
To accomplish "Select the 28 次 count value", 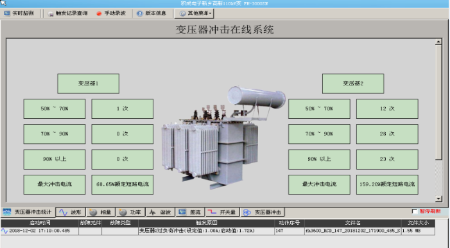I will point(387,134).
